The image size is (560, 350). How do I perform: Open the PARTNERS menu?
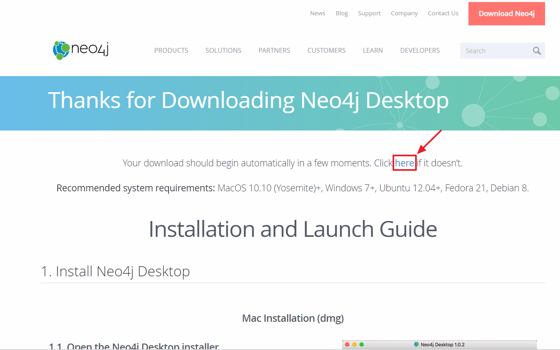click(274, 50)
